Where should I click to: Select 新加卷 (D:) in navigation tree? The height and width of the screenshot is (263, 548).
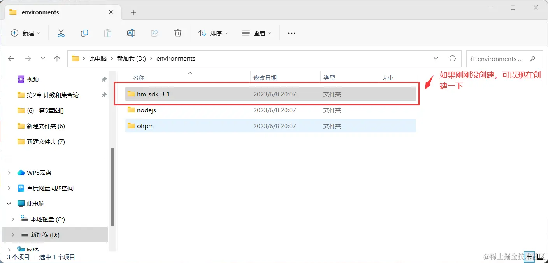click(x=55, y=235)
